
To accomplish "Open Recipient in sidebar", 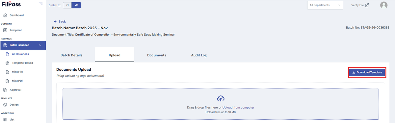I will click(16, 30).
